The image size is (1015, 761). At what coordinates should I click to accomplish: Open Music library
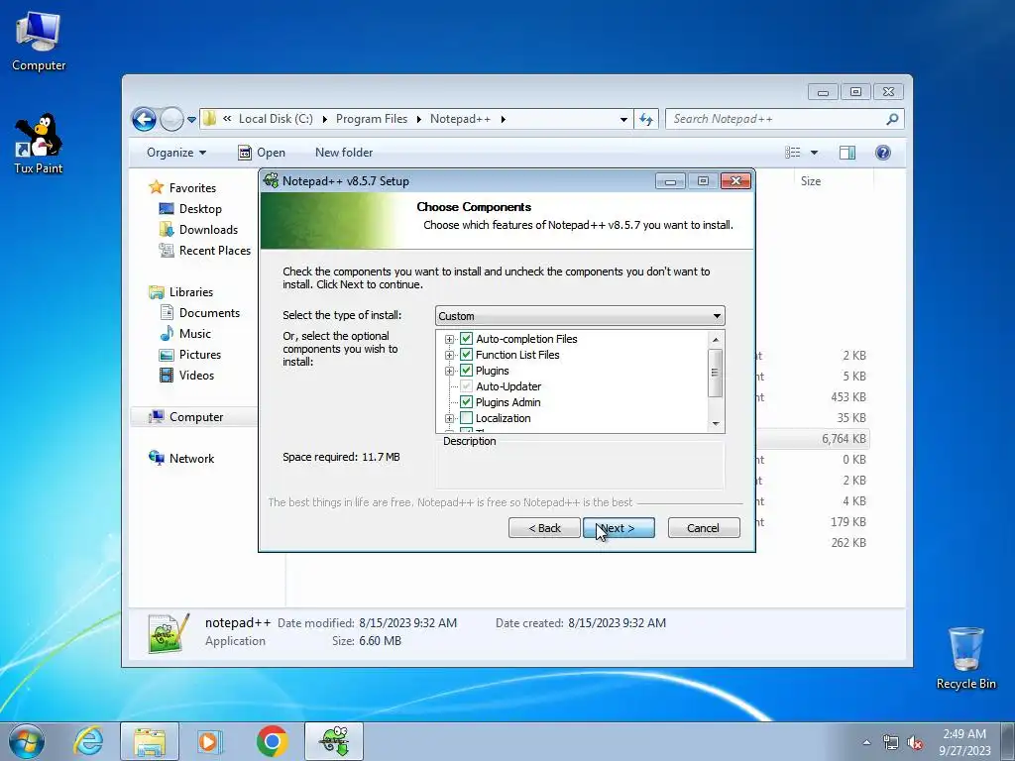[x=195, y=334]
